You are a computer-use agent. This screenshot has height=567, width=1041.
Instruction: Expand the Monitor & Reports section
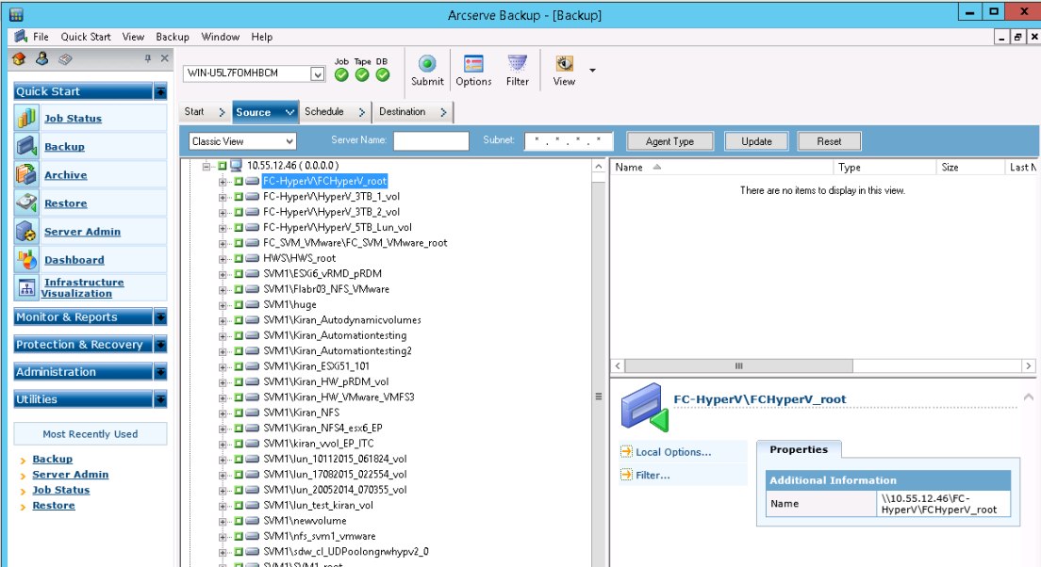pos(160,317)
